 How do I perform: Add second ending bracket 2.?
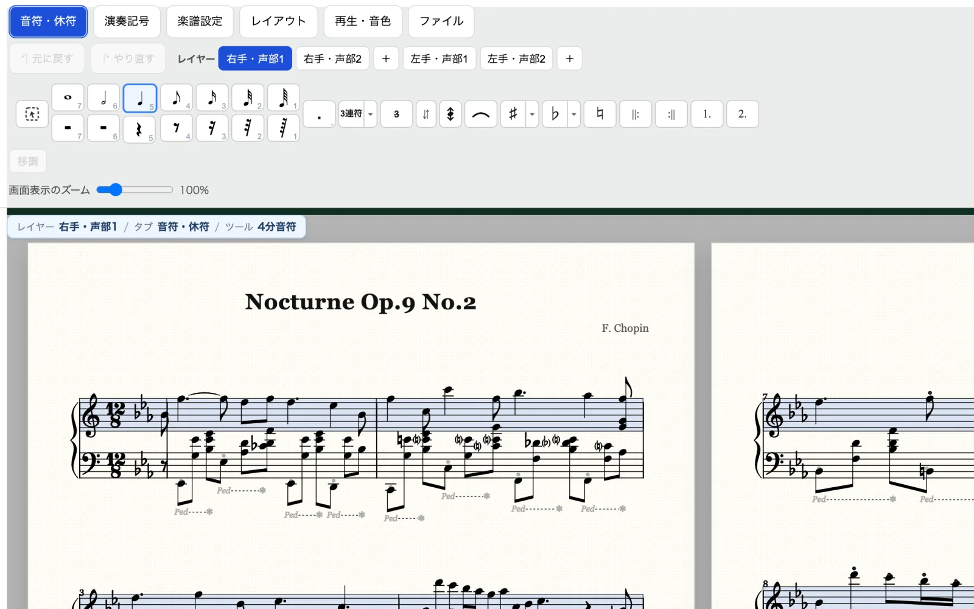[x=743, y=114]
